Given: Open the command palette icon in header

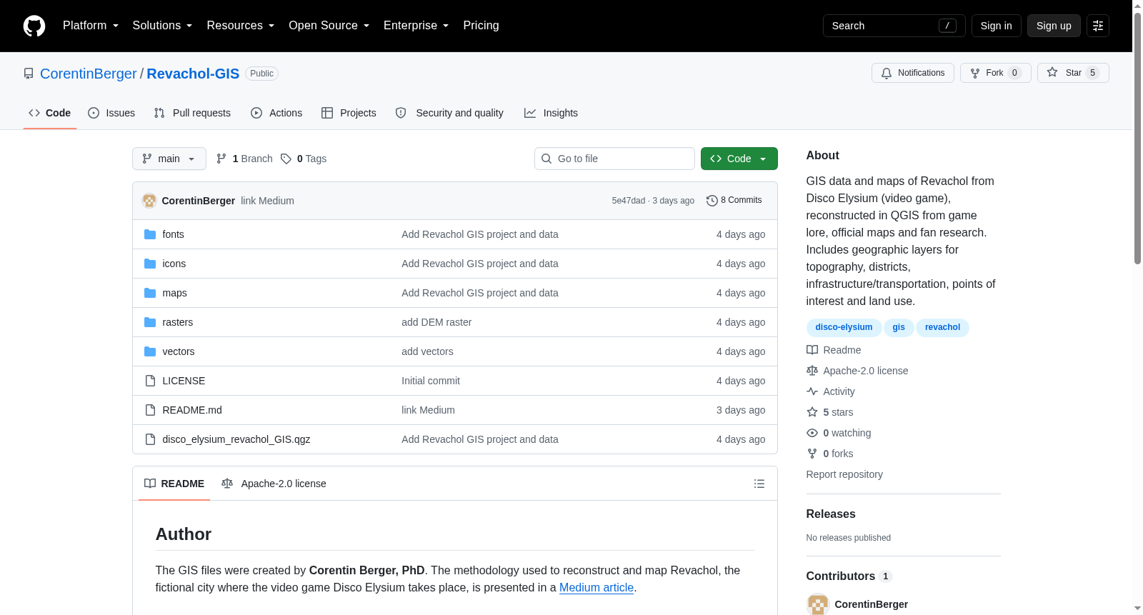Looking at the screenshot, I should pos(1098,26).
